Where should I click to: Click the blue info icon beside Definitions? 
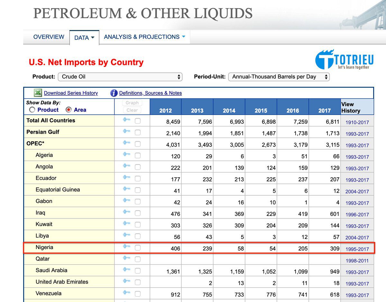114,93
